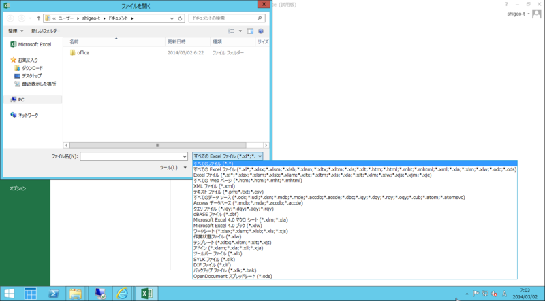This screenshot has height=301, width=545.
Task: Open Internet Explorer from taskbar
Action: [122, 294]
